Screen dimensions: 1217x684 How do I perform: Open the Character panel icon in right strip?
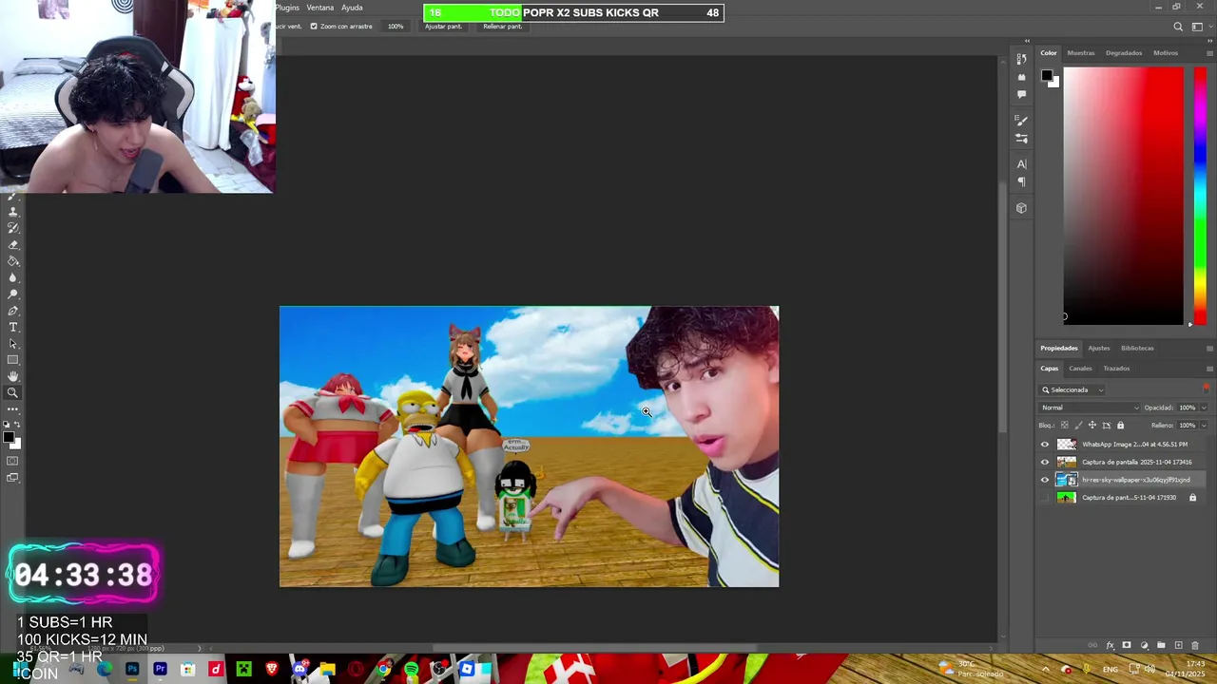[x=1021, y=164]
